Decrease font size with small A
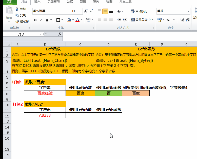 pos(91,11)
